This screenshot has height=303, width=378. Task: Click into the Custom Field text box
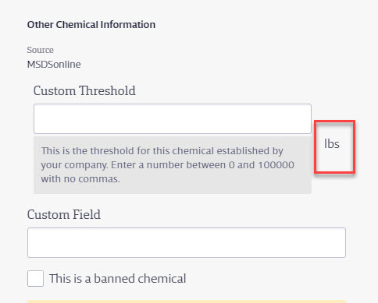[x=187, y=242]
